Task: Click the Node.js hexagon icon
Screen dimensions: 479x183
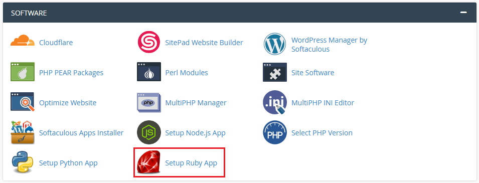Action: pos(149,132)
